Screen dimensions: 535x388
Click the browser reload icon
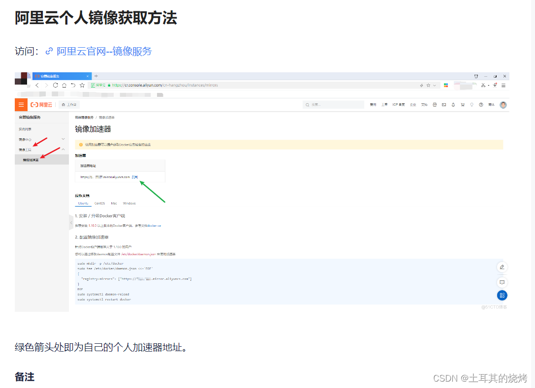pos(55,85)
